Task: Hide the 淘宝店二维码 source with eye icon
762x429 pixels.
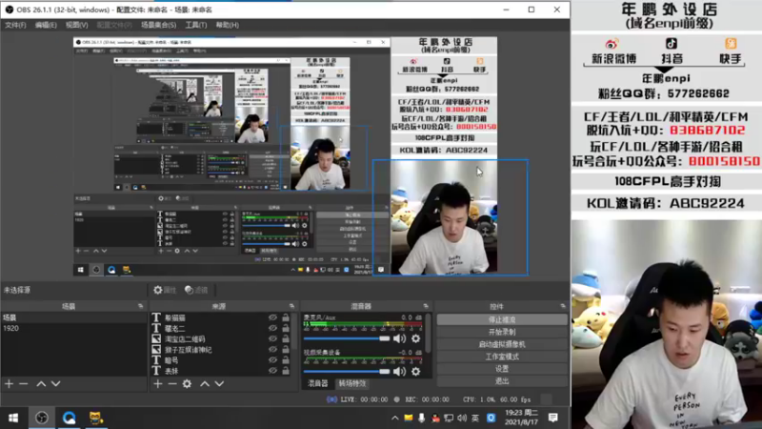Action: click(x=272, y=338)
